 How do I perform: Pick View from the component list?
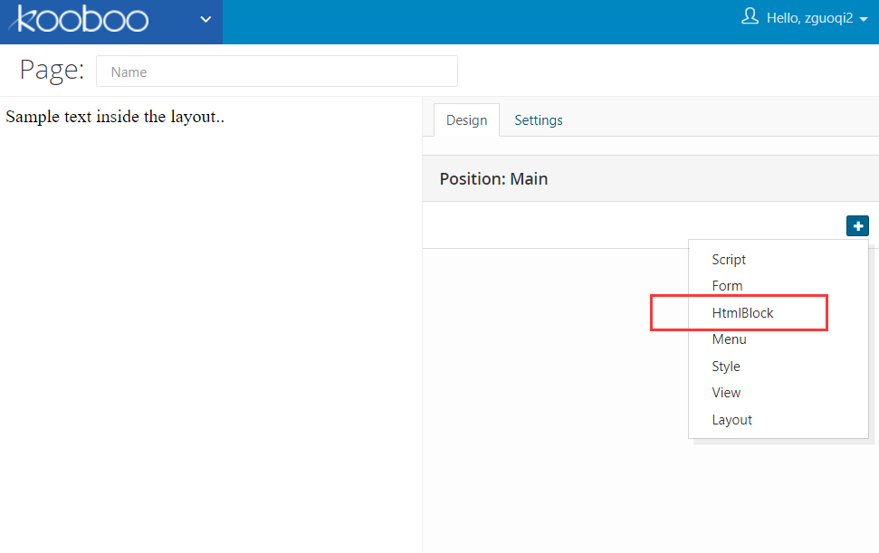779,393
